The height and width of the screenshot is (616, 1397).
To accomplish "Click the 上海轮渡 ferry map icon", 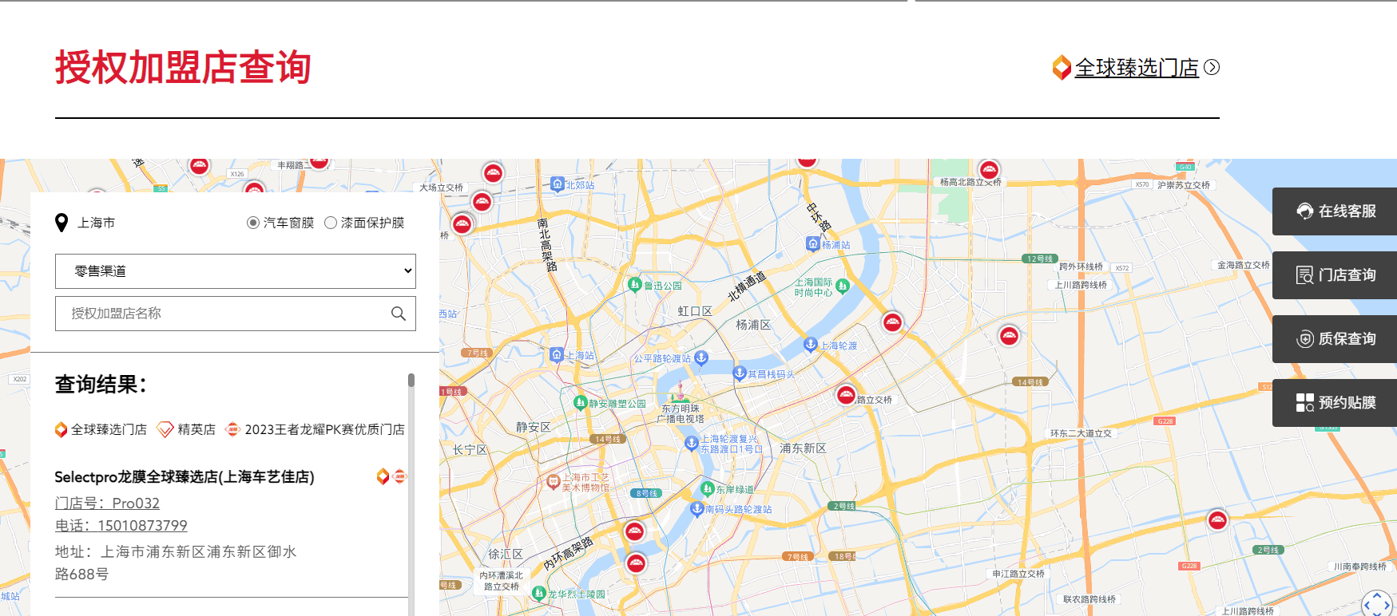I will 811,345.
